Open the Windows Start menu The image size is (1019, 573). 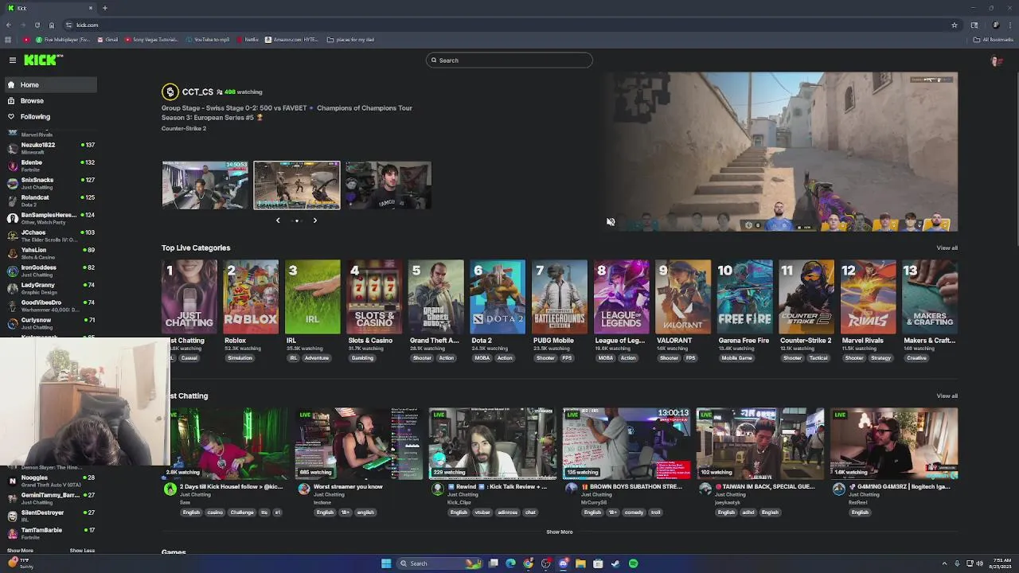[386, 563]
